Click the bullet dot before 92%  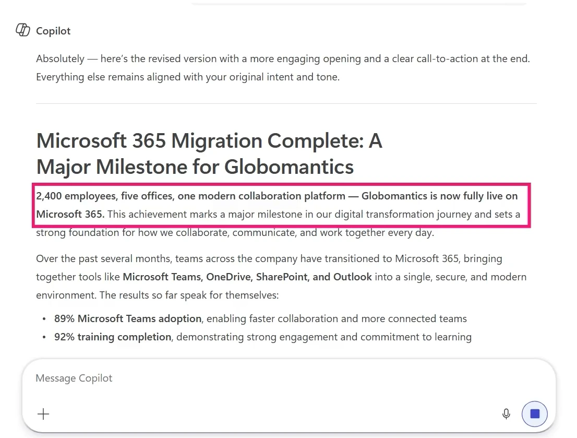tap(44, 337)
